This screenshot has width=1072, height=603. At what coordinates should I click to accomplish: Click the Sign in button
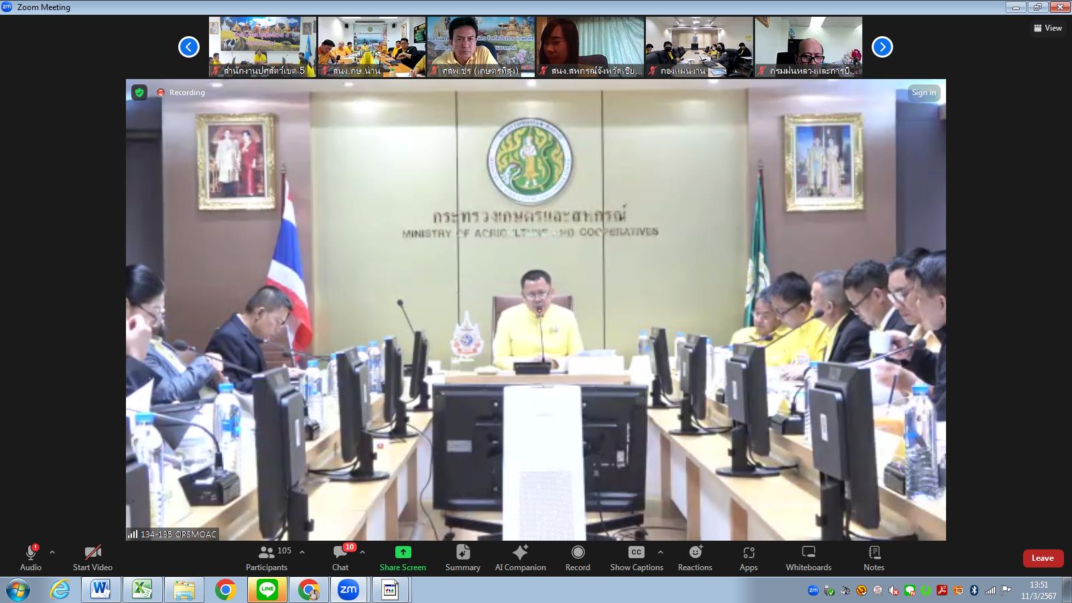point(924,92)
